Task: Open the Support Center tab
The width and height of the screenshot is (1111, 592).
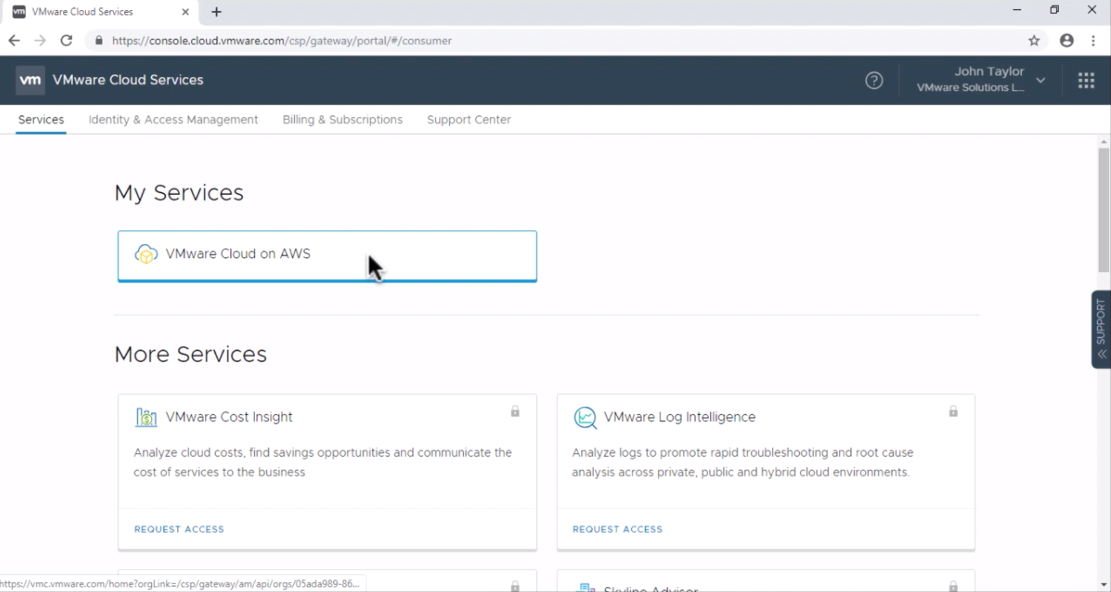Action: (469, 119)
